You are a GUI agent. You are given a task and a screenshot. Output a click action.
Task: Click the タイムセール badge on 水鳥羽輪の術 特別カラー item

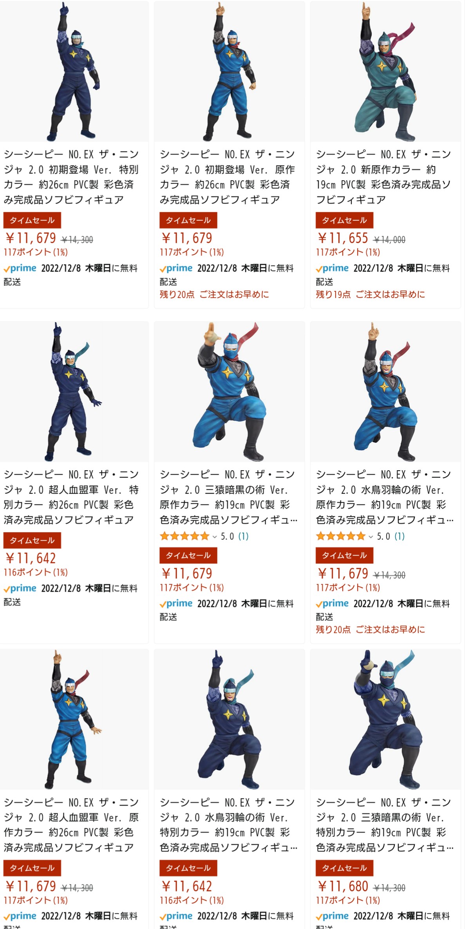point(188,868)
